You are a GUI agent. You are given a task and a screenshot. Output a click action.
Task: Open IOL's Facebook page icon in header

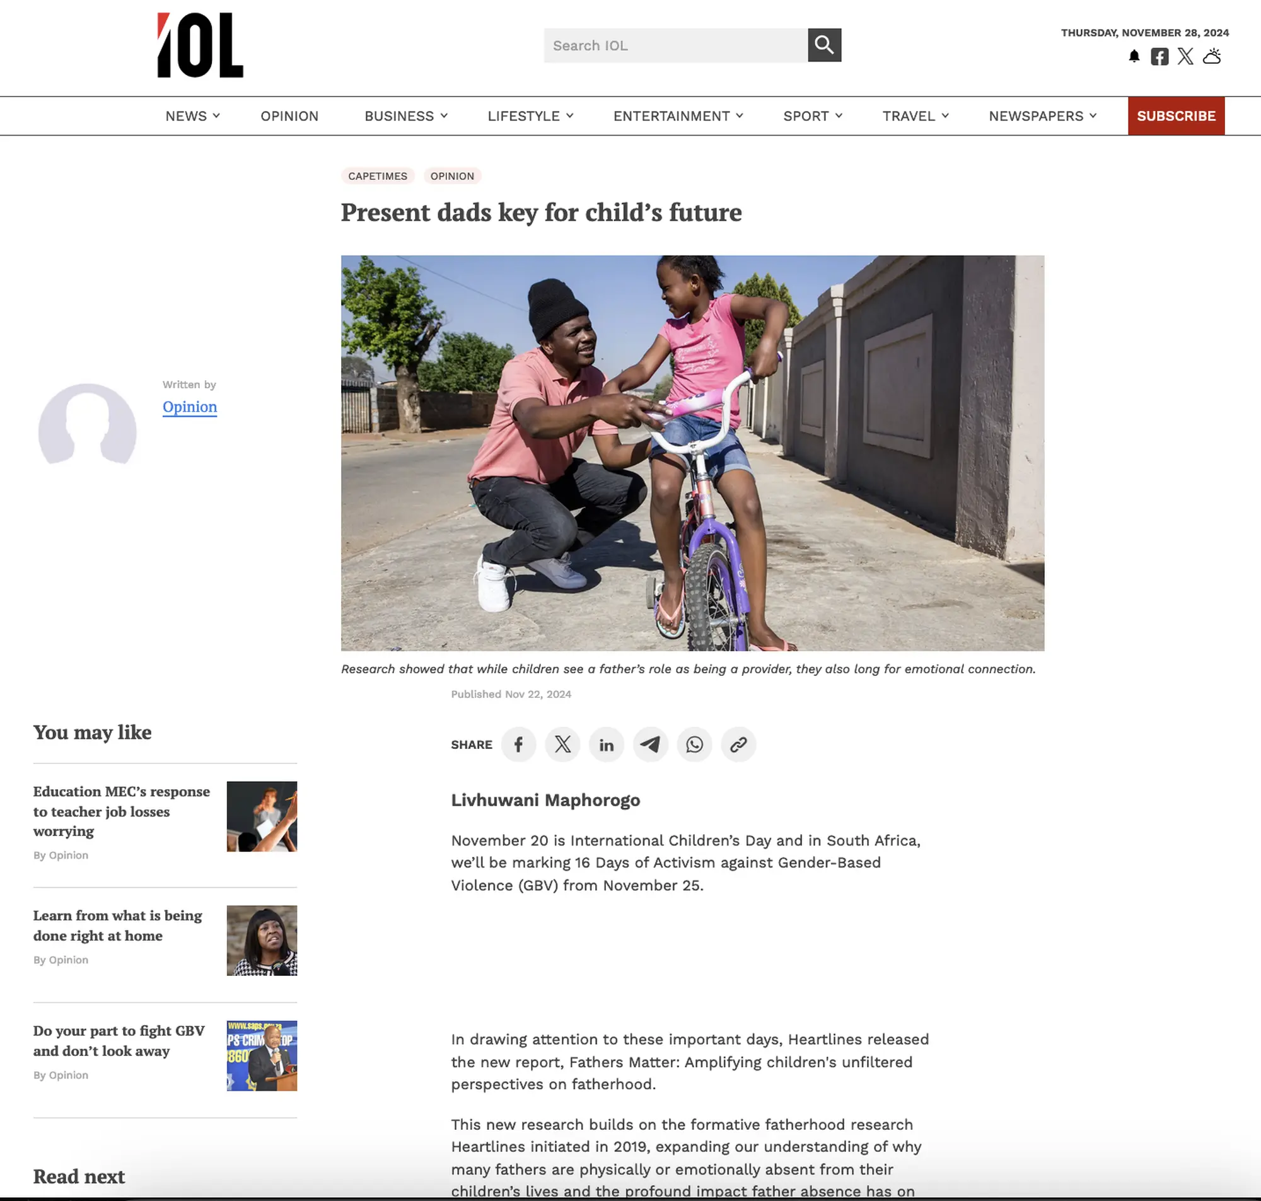tap(1159, 56)
